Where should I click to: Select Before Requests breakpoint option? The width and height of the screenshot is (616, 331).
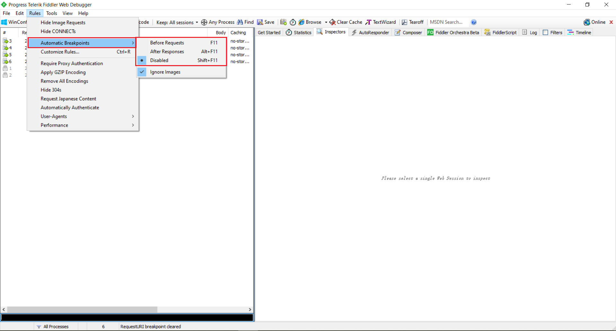click(181, 43)
